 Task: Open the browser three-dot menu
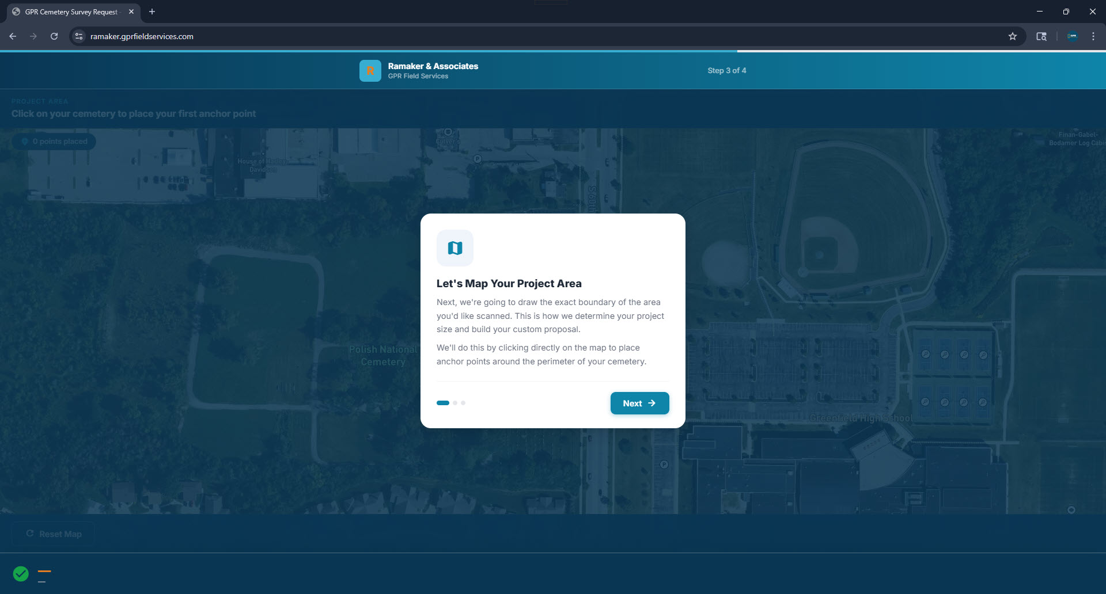(1093, 36)
